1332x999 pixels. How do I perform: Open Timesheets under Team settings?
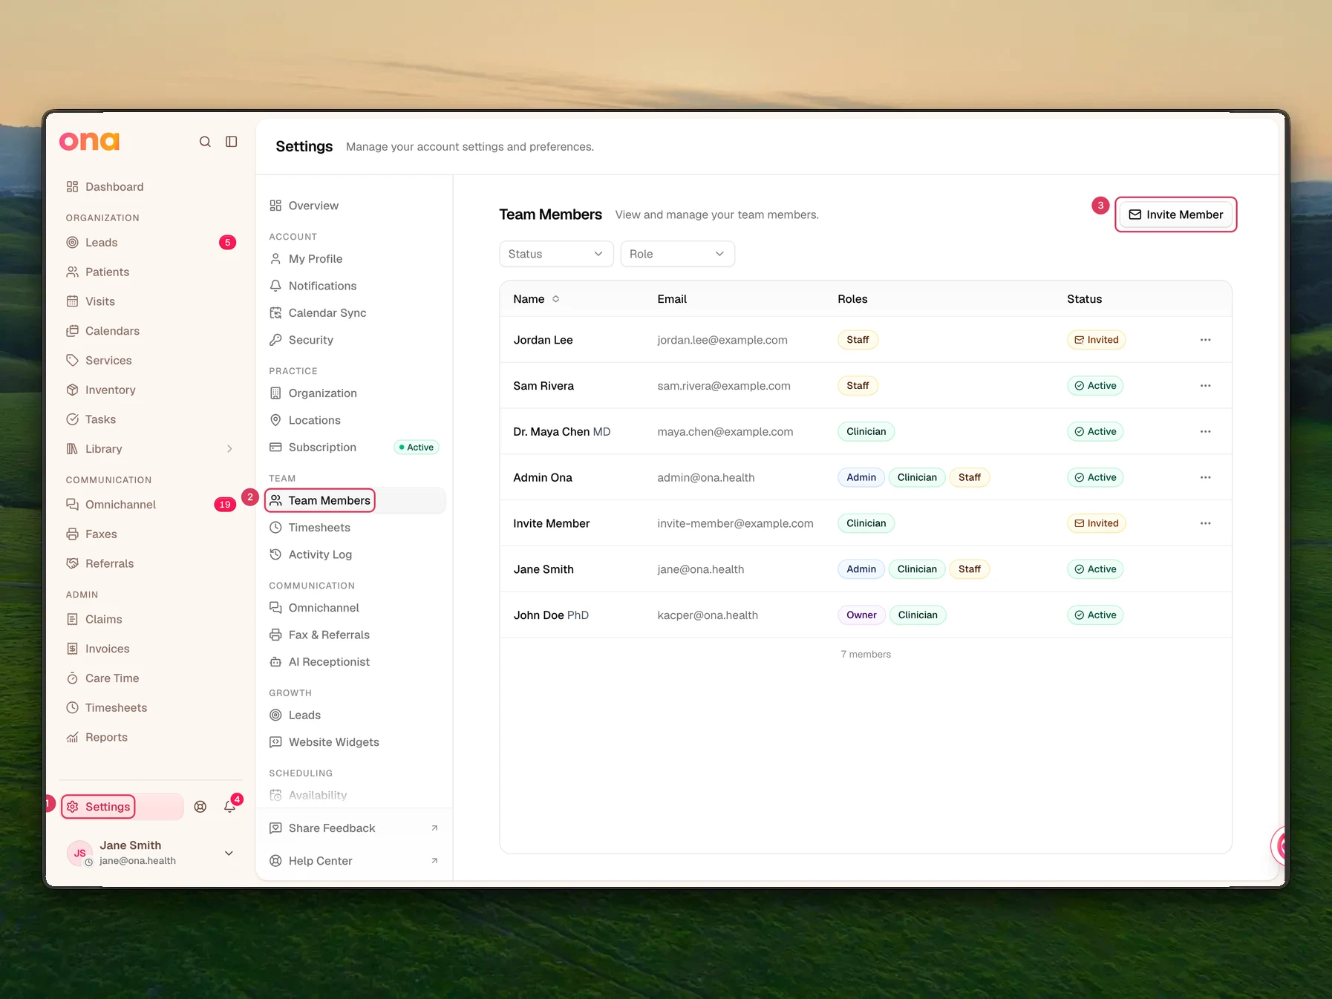(x=353, y=528)
